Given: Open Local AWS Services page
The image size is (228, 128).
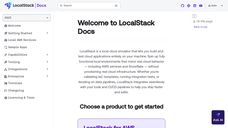Looking at the screenshot, I should [22, 40].
